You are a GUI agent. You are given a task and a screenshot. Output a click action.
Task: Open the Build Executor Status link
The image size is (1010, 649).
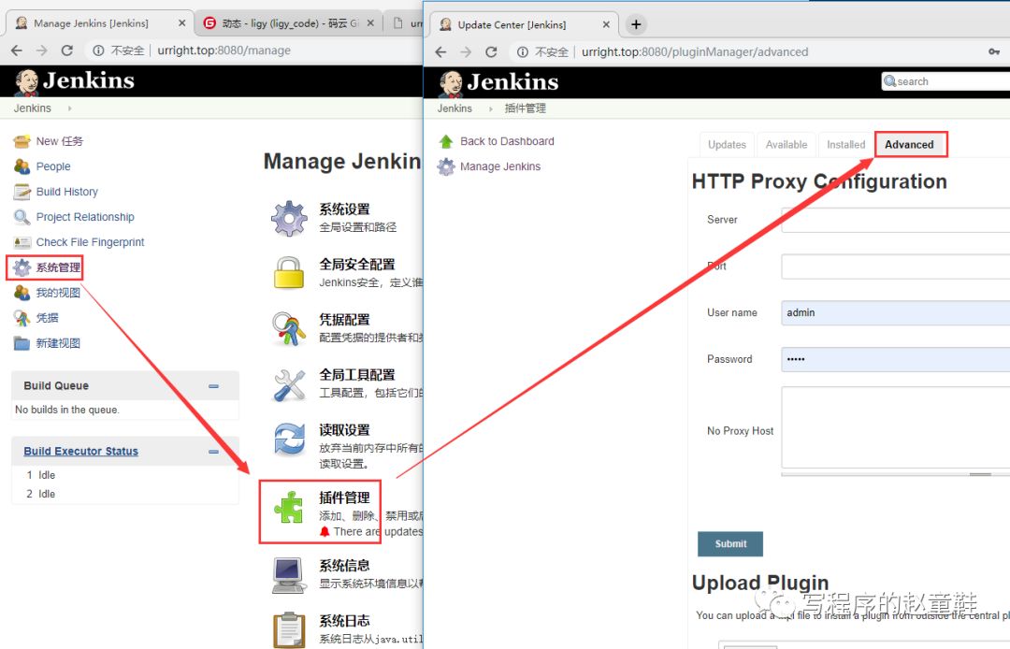[80, 452]
